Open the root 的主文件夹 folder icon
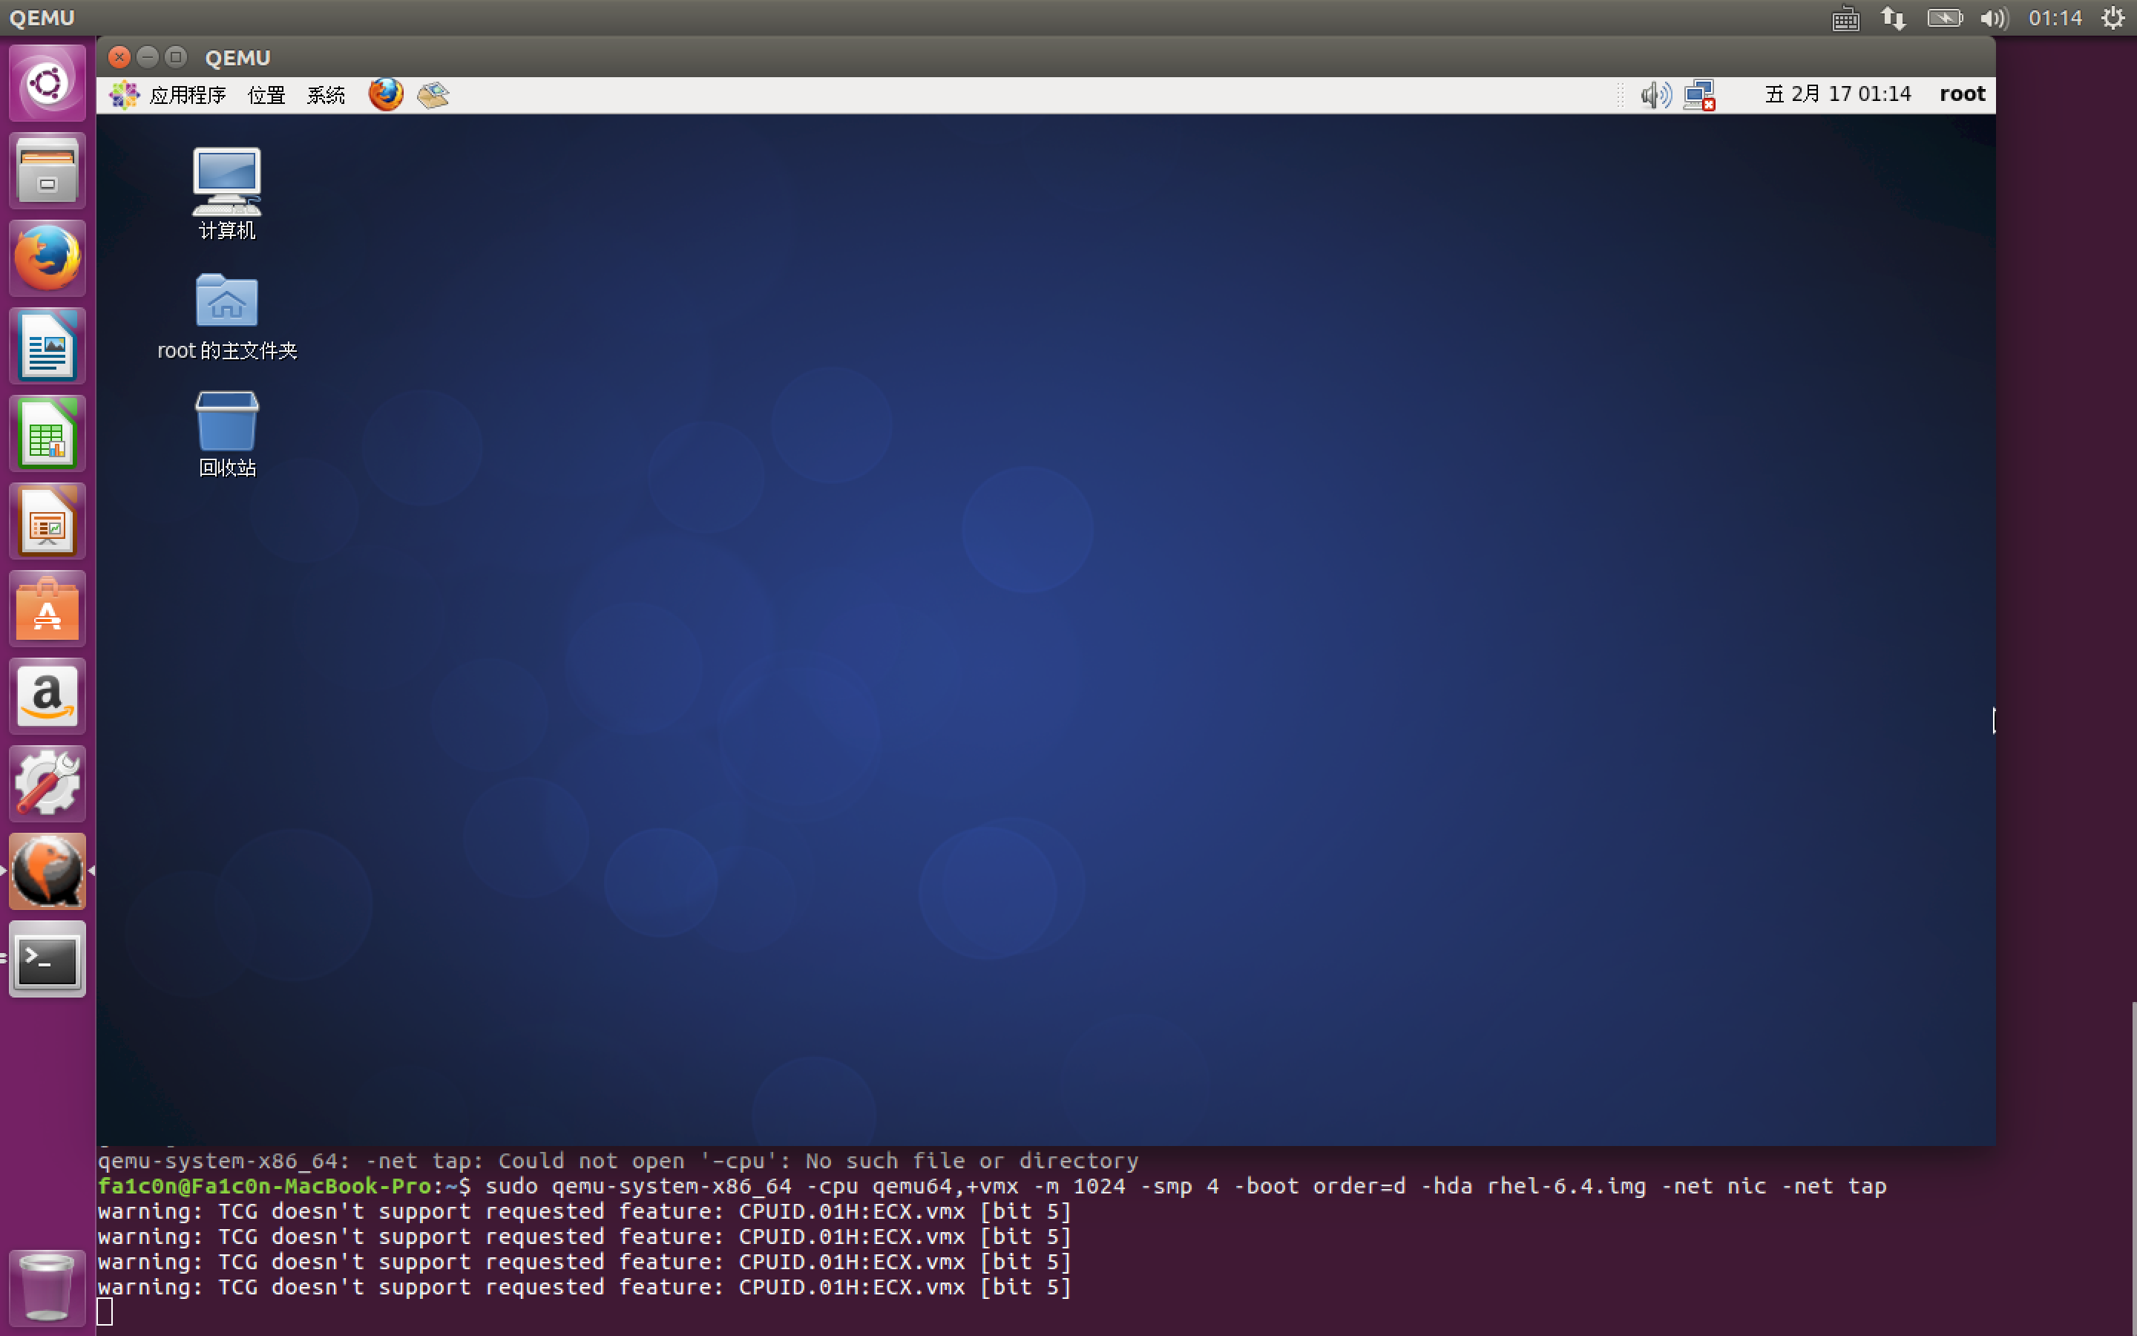Image resolution: width=2137 pixels, height=1336 pixels. pyautogui.click(x=227, y=301)
